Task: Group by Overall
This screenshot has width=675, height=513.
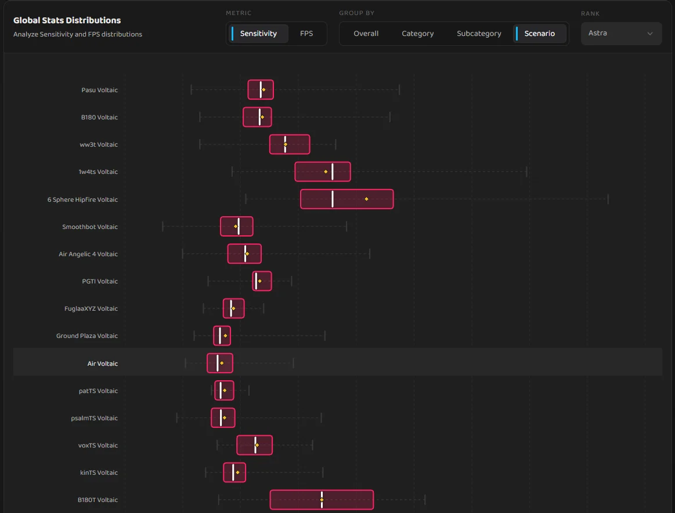Action: point(366,34)
